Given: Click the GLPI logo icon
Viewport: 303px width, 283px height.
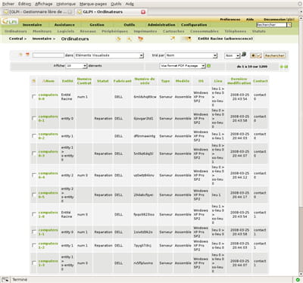Looking at the screenshot, I should [x=9, y=22].
